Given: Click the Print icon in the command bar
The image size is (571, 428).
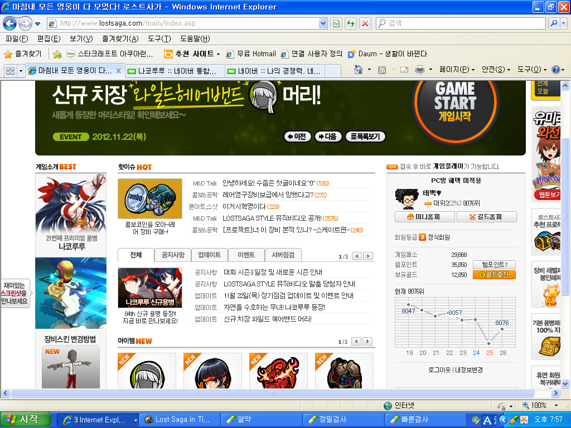Looking at the screenshot, I should pos(420,70).
